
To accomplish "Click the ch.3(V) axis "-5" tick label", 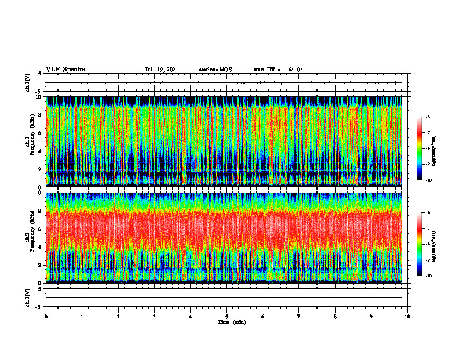I will (39, 307).
